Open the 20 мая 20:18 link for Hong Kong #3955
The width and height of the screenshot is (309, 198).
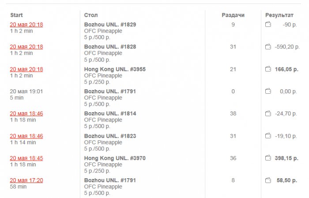(x=26, y=69)
